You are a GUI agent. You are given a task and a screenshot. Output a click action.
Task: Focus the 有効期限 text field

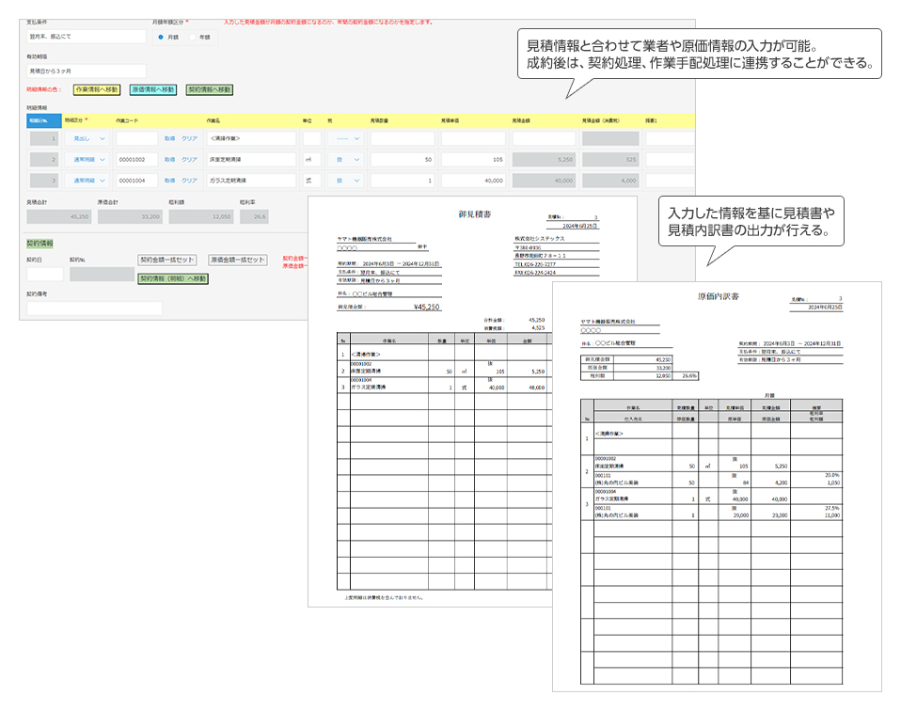(x=87, y=71)
